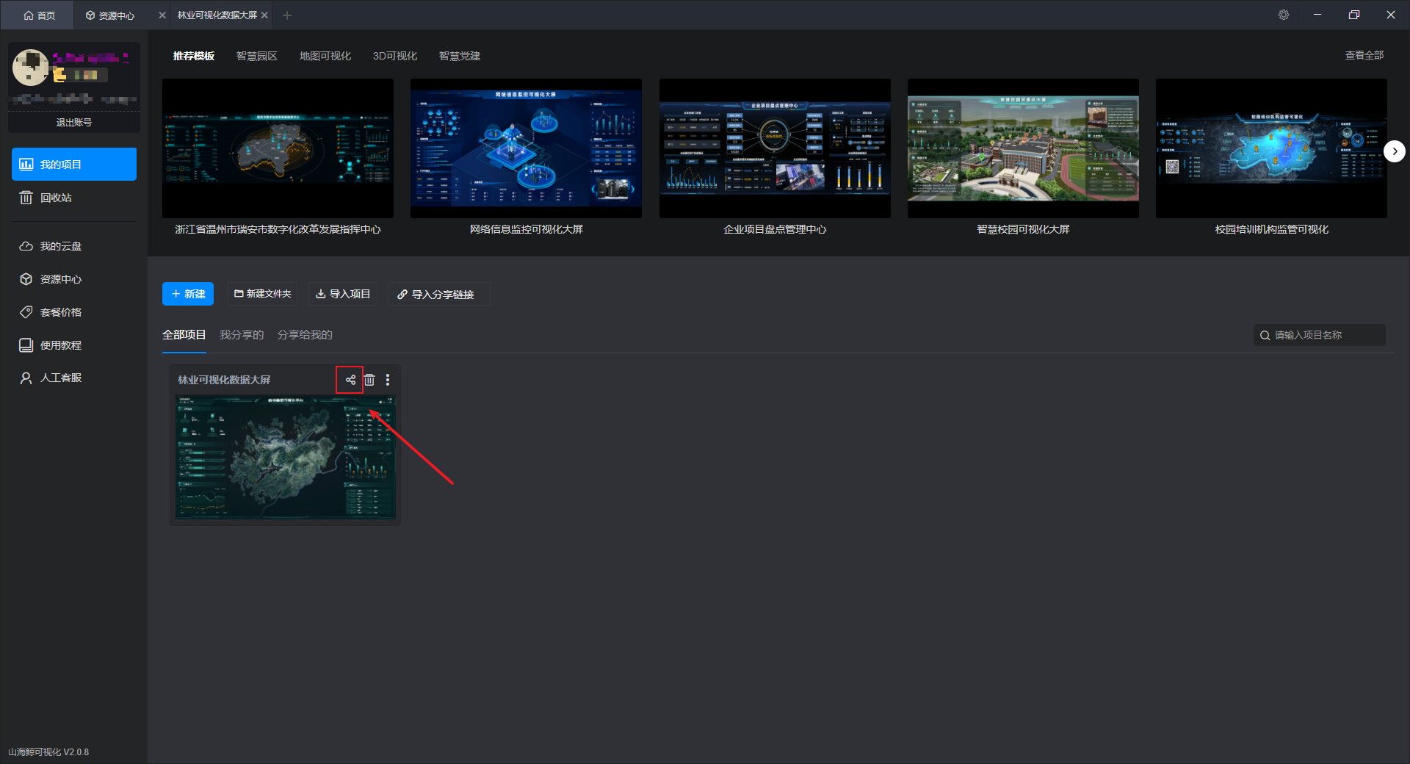This screenshot has width=1410, height=764.
Task: Open 企业项目盘点管理中心 template thumbnail
Action: pyautogui.click(x=775, y=148)
